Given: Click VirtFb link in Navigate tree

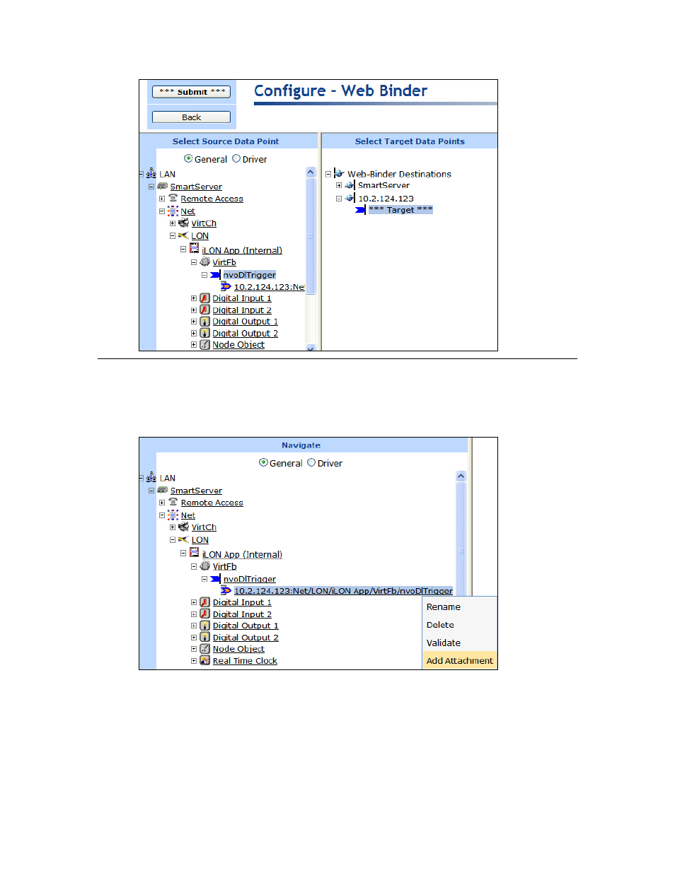Looking at the screenshot, I should coord(224,567).
